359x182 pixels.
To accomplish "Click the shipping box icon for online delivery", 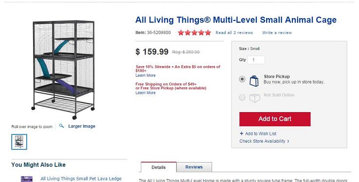I will [x=254, y=98].
